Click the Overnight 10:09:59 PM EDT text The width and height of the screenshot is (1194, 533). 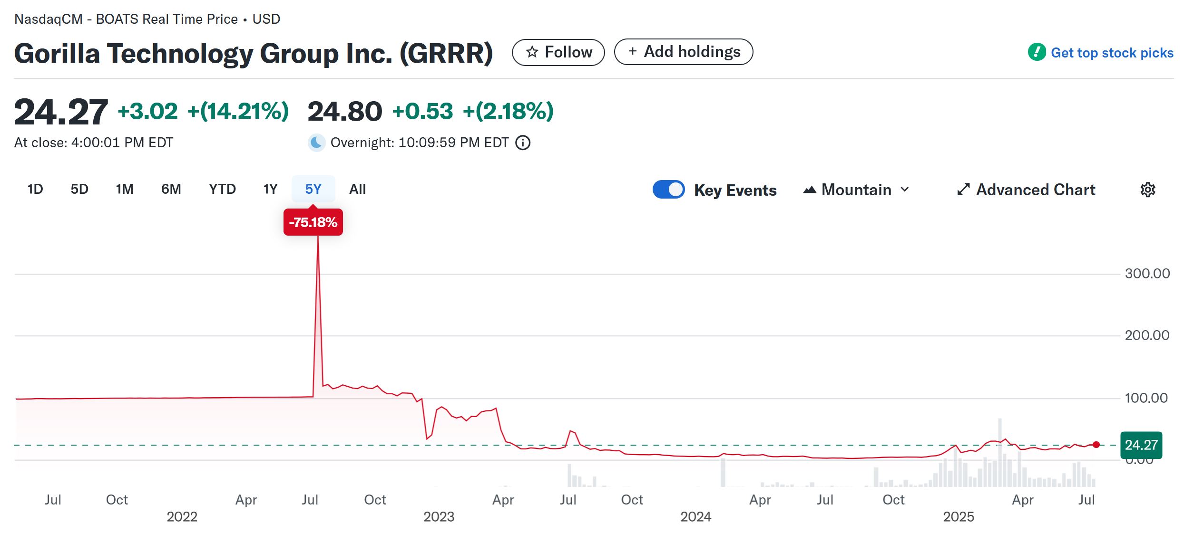tap(420, 143)
